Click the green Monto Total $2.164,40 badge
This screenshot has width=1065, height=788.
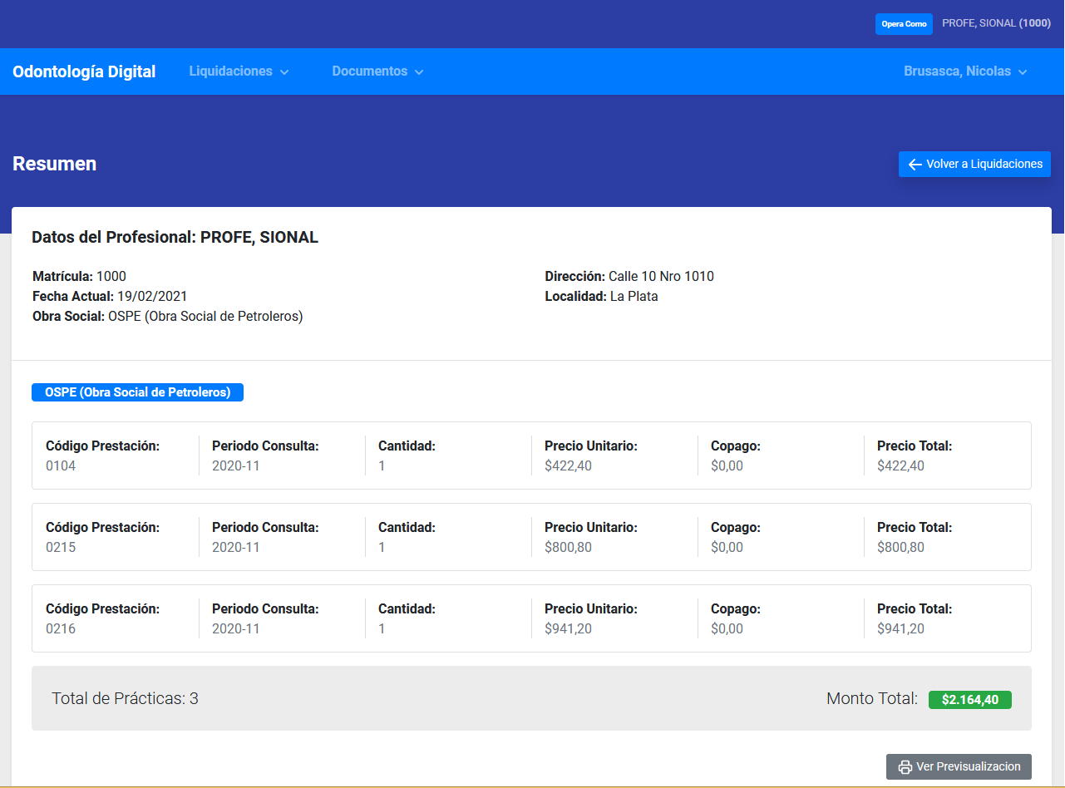pyautogui.click(x=969, y=700)
